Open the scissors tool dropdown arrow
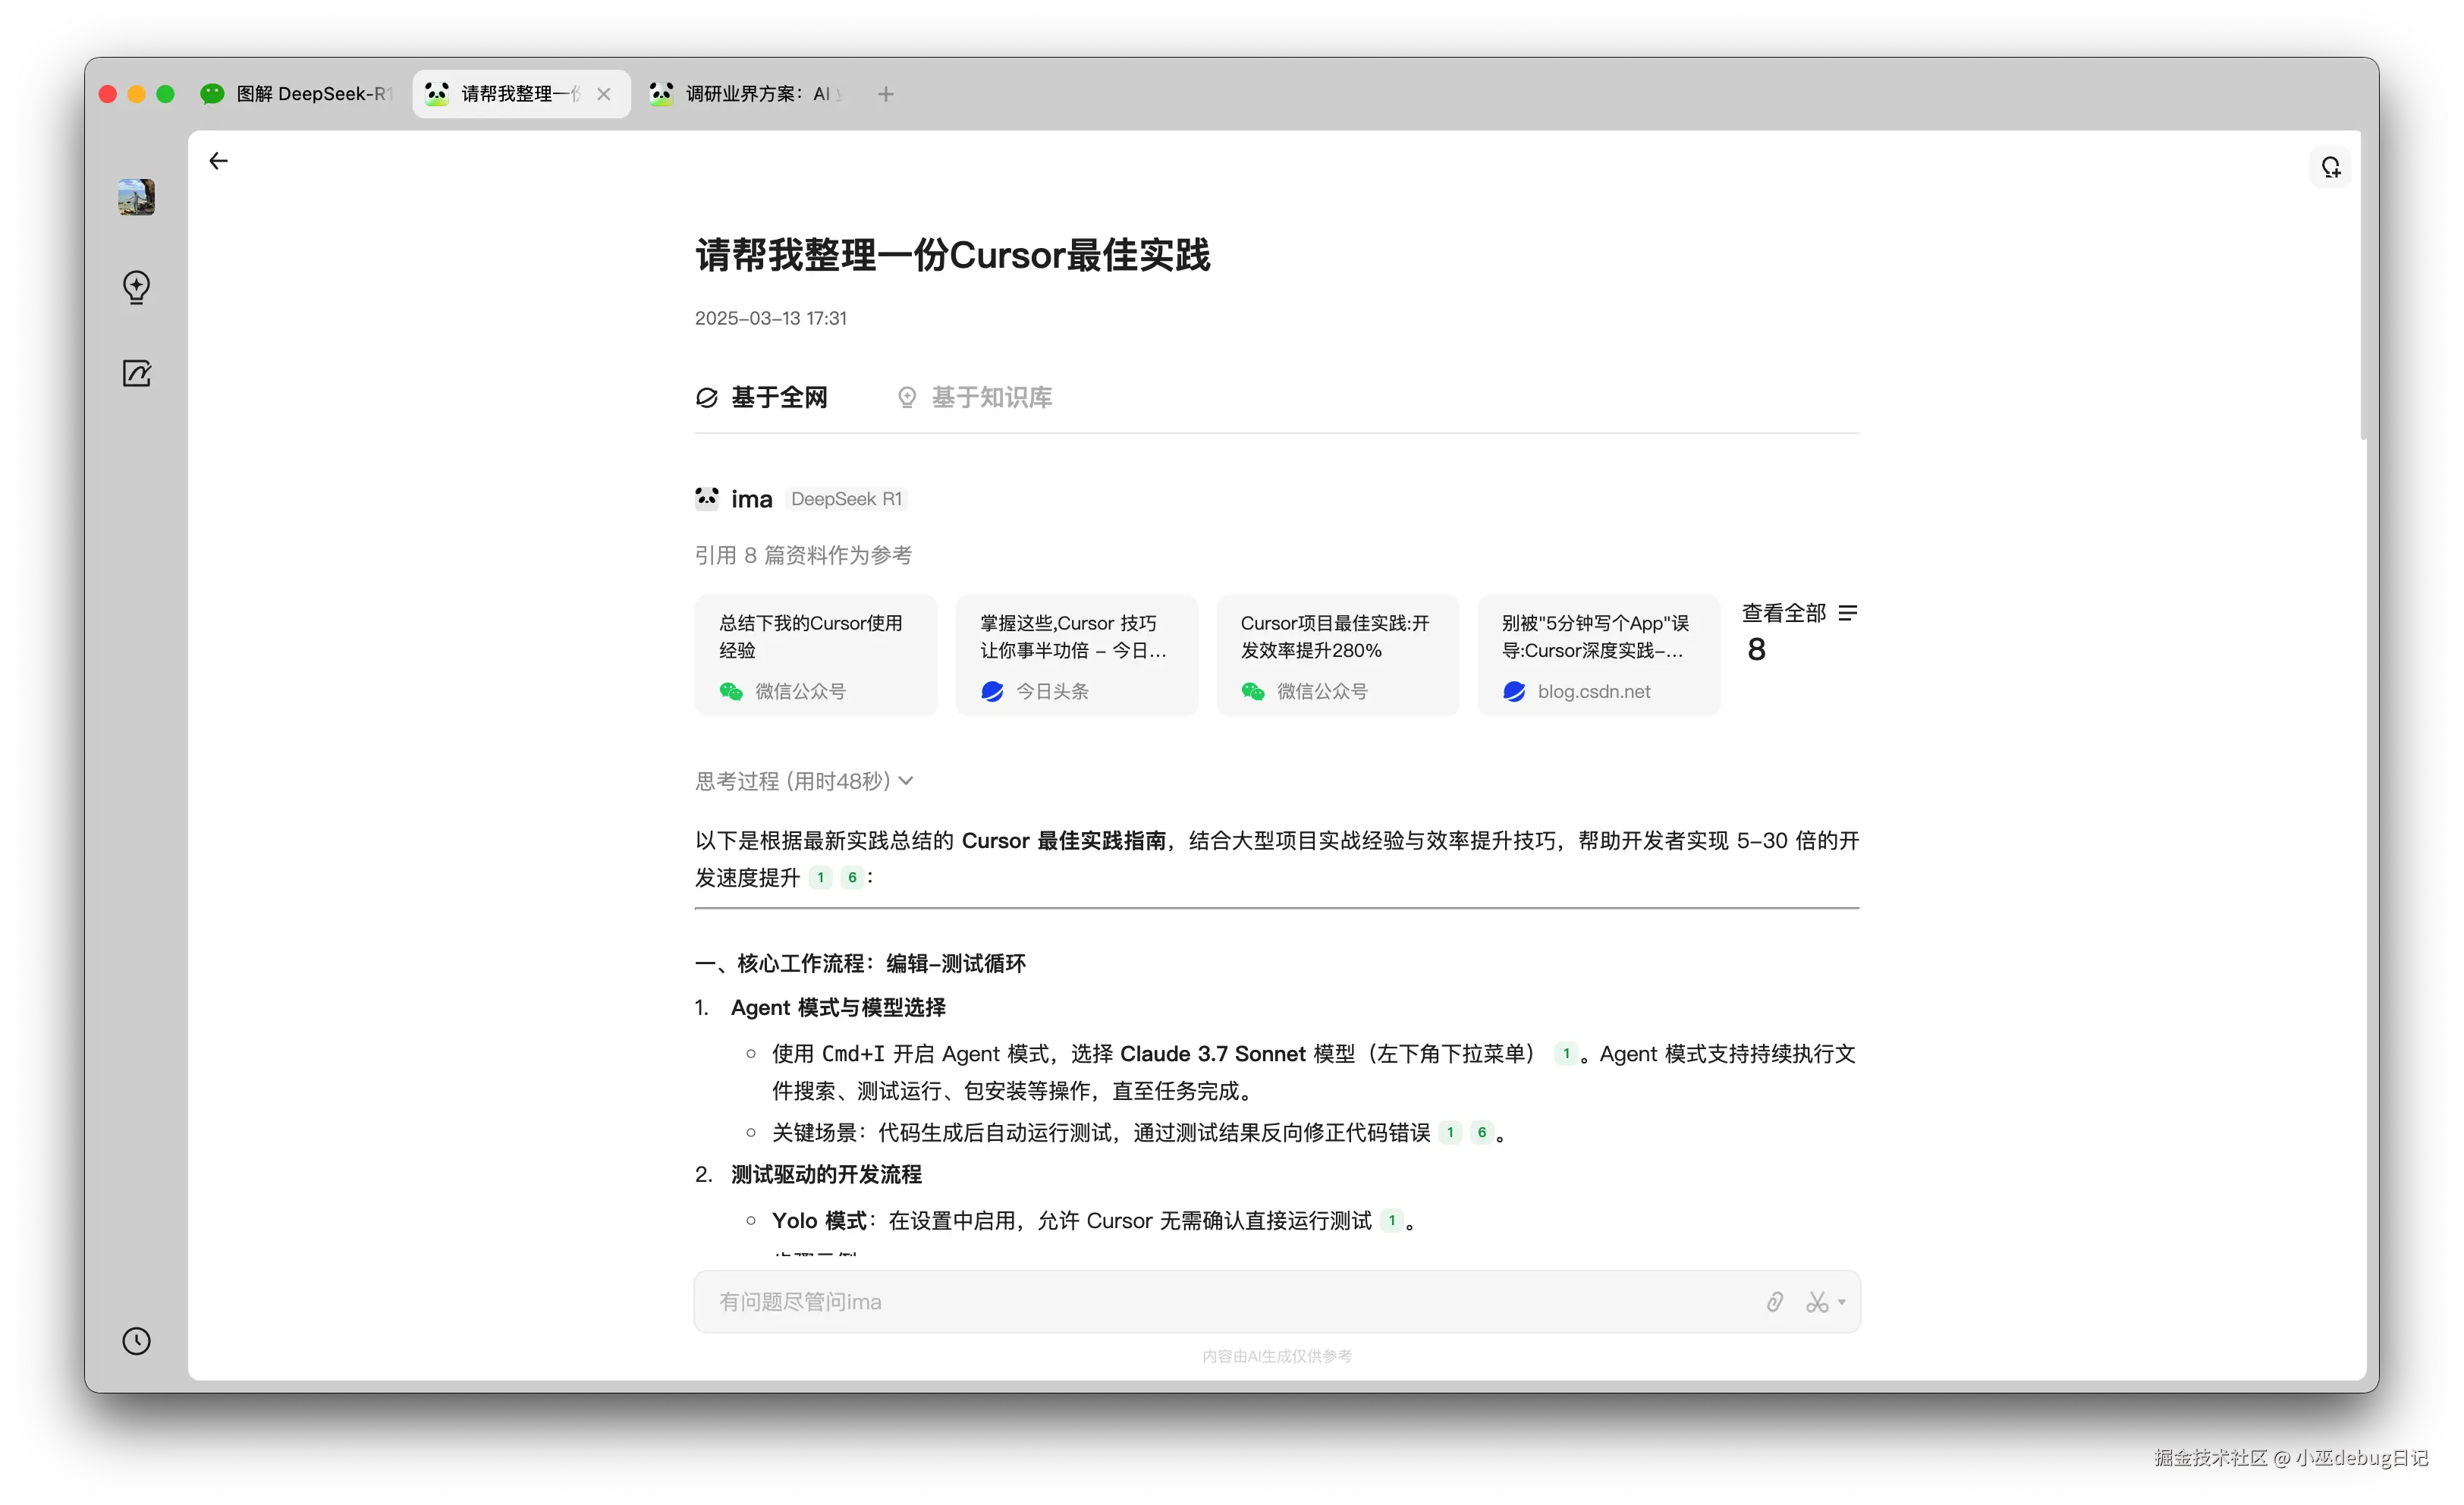 tap(1842, 1301)
